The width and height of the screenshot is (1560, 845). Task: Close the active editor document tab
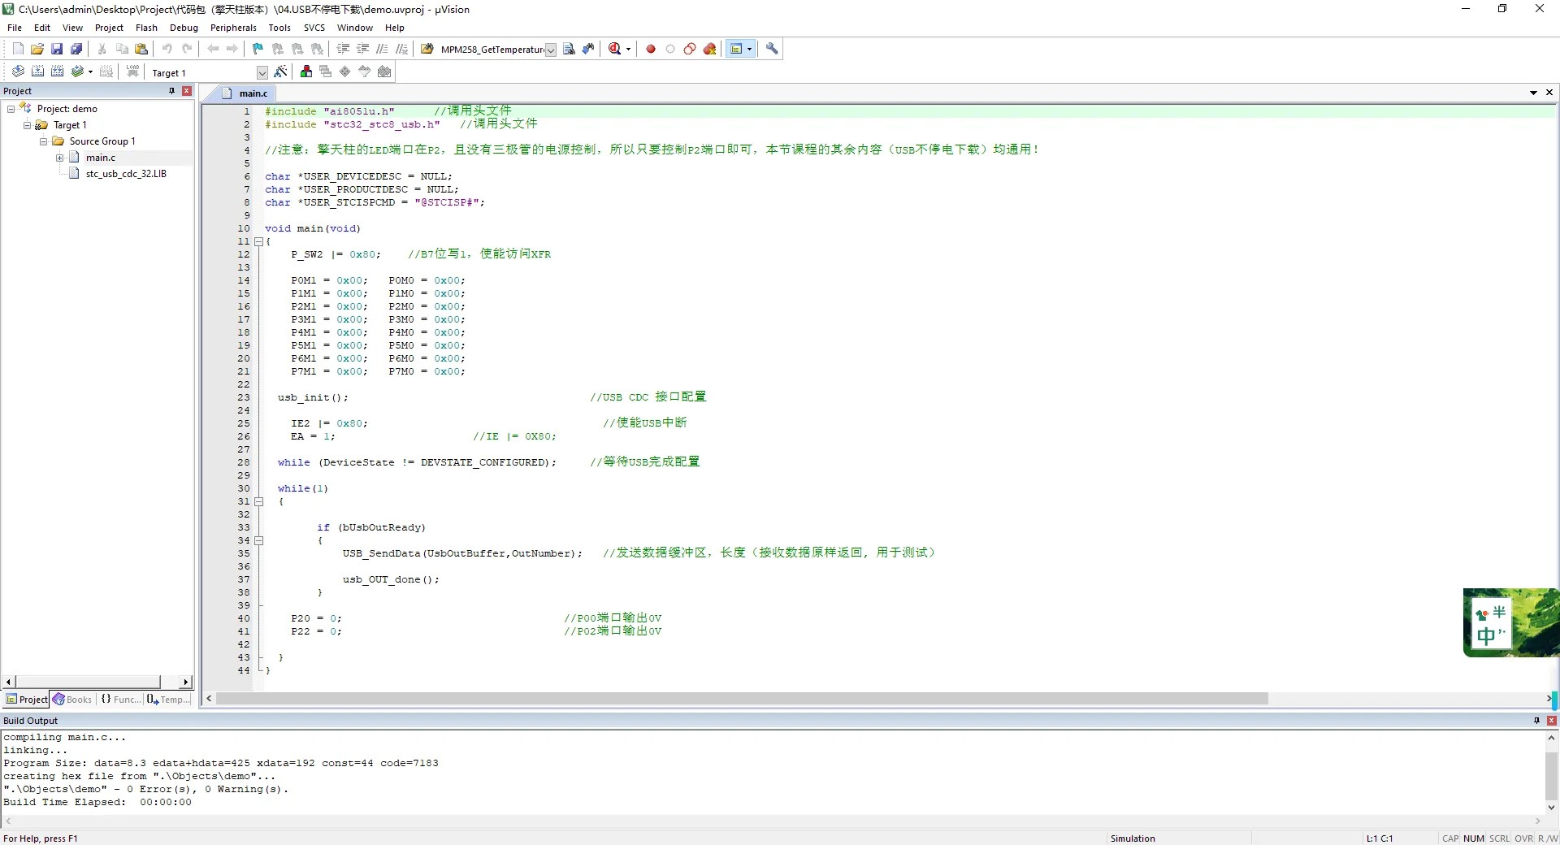(1549, 92)
